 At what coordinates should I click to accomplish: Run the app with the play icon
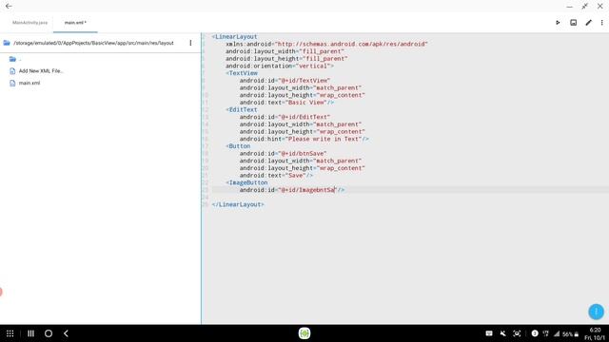click(x=558, y=23)
